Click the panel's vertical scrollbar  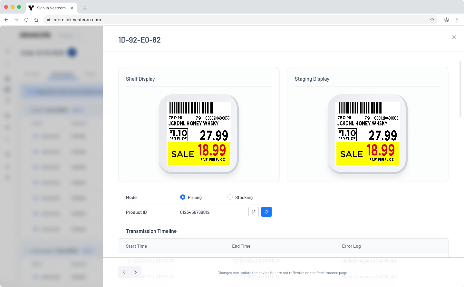click(460, 89)
